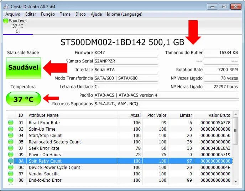This screenshot has width=245, height=191.
Task: Click status orb for Read Error Rate
Action: coord(11,122)
